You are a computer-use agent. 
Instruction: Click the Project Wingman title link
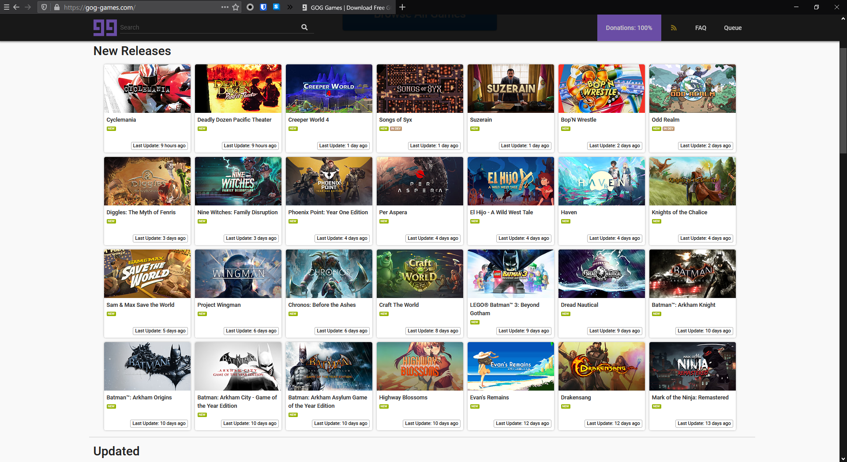219,305
